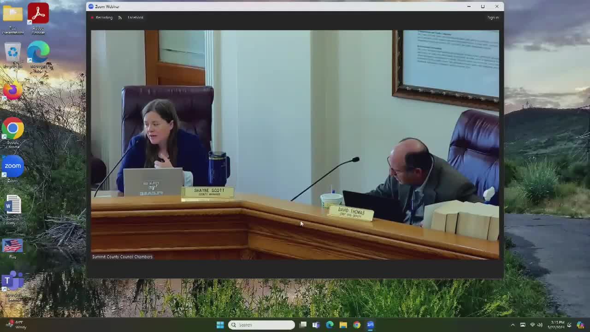Open the Recycle Bin
Image resolution: width=590 pixels, height=332 pixels.
[12, 52]
